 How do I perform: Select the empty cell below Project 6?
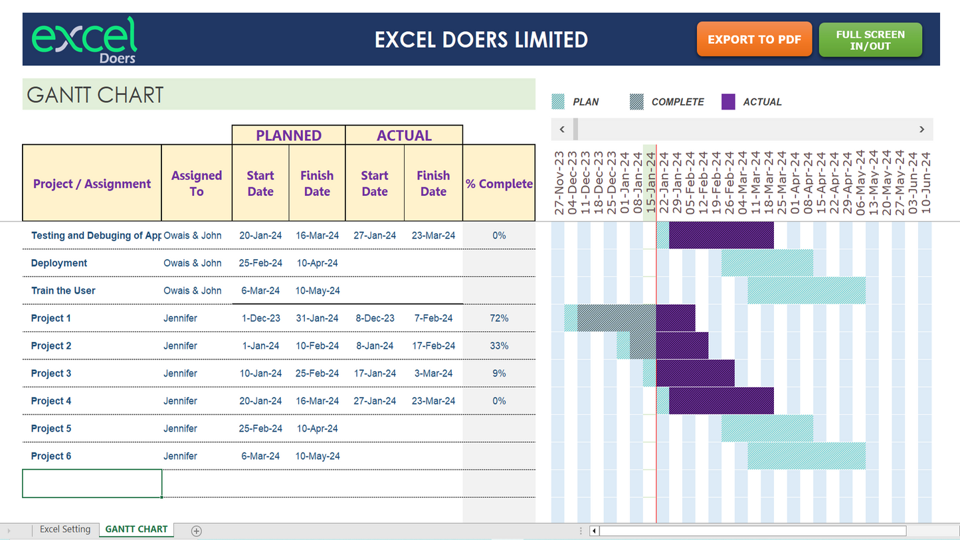click(92, 484)
